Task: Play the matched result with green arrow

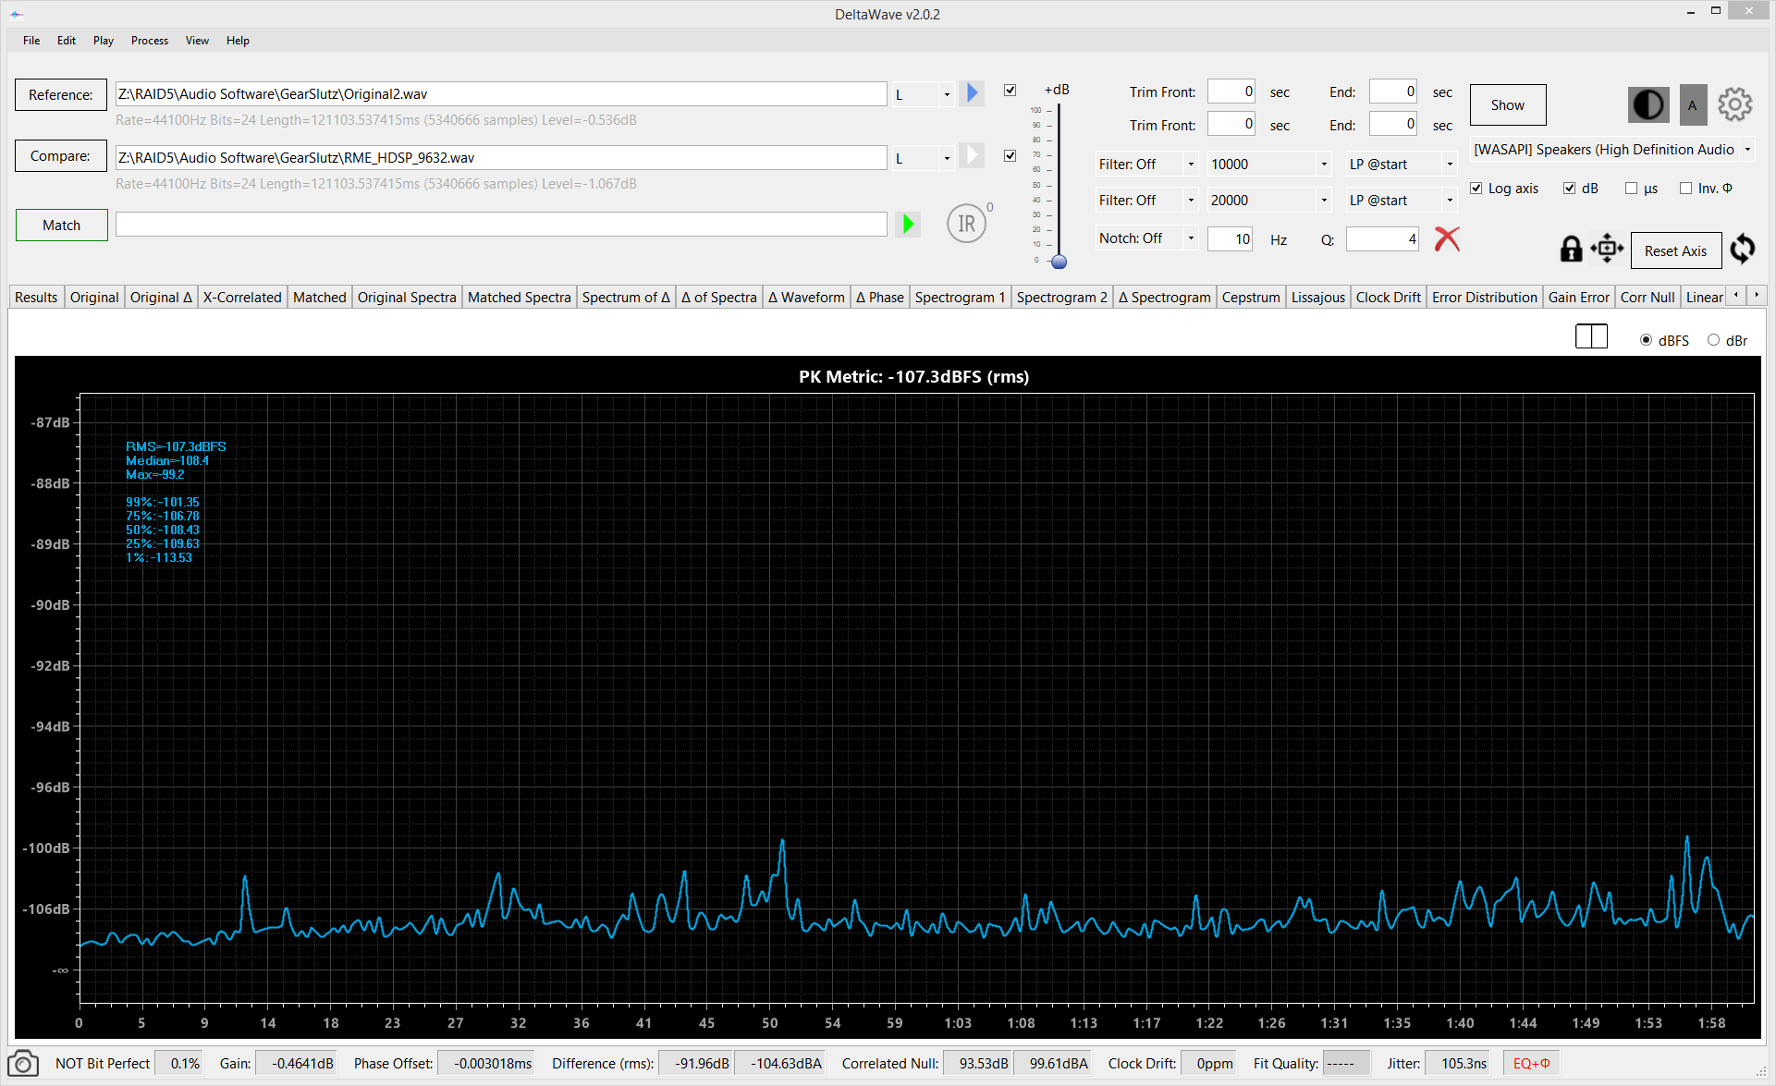Action: pos(908,224)
